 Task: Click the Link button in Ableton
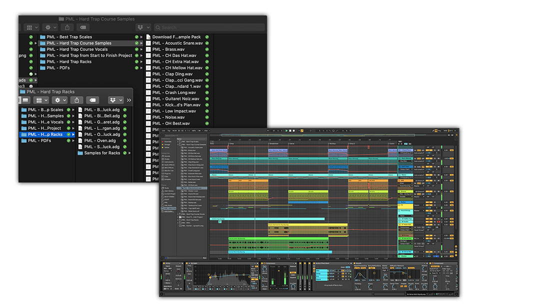[x=163, y=131]
